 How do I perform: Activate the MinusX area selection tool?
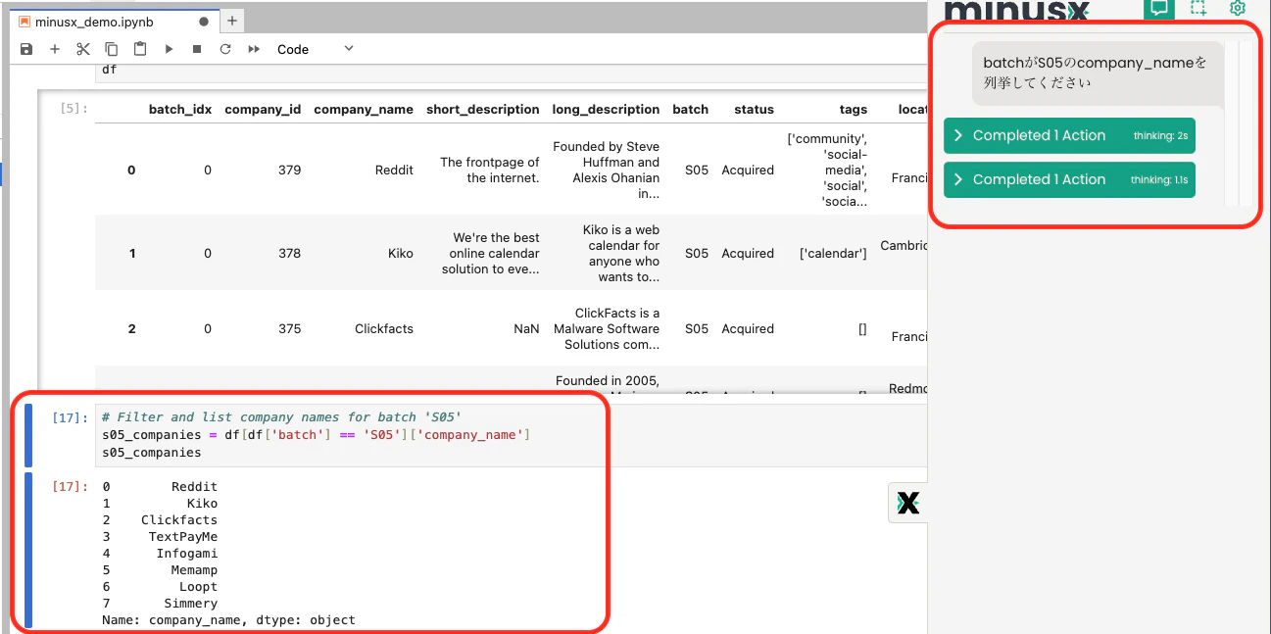tap(1198, 8)
